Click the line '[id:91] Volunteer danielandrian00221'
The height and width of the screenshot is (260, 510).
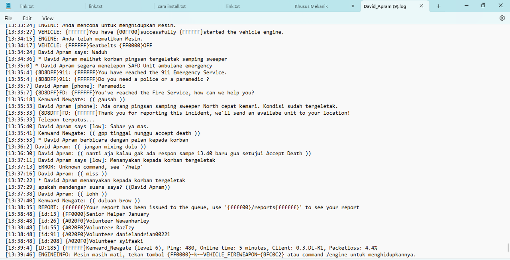(88, 235)
